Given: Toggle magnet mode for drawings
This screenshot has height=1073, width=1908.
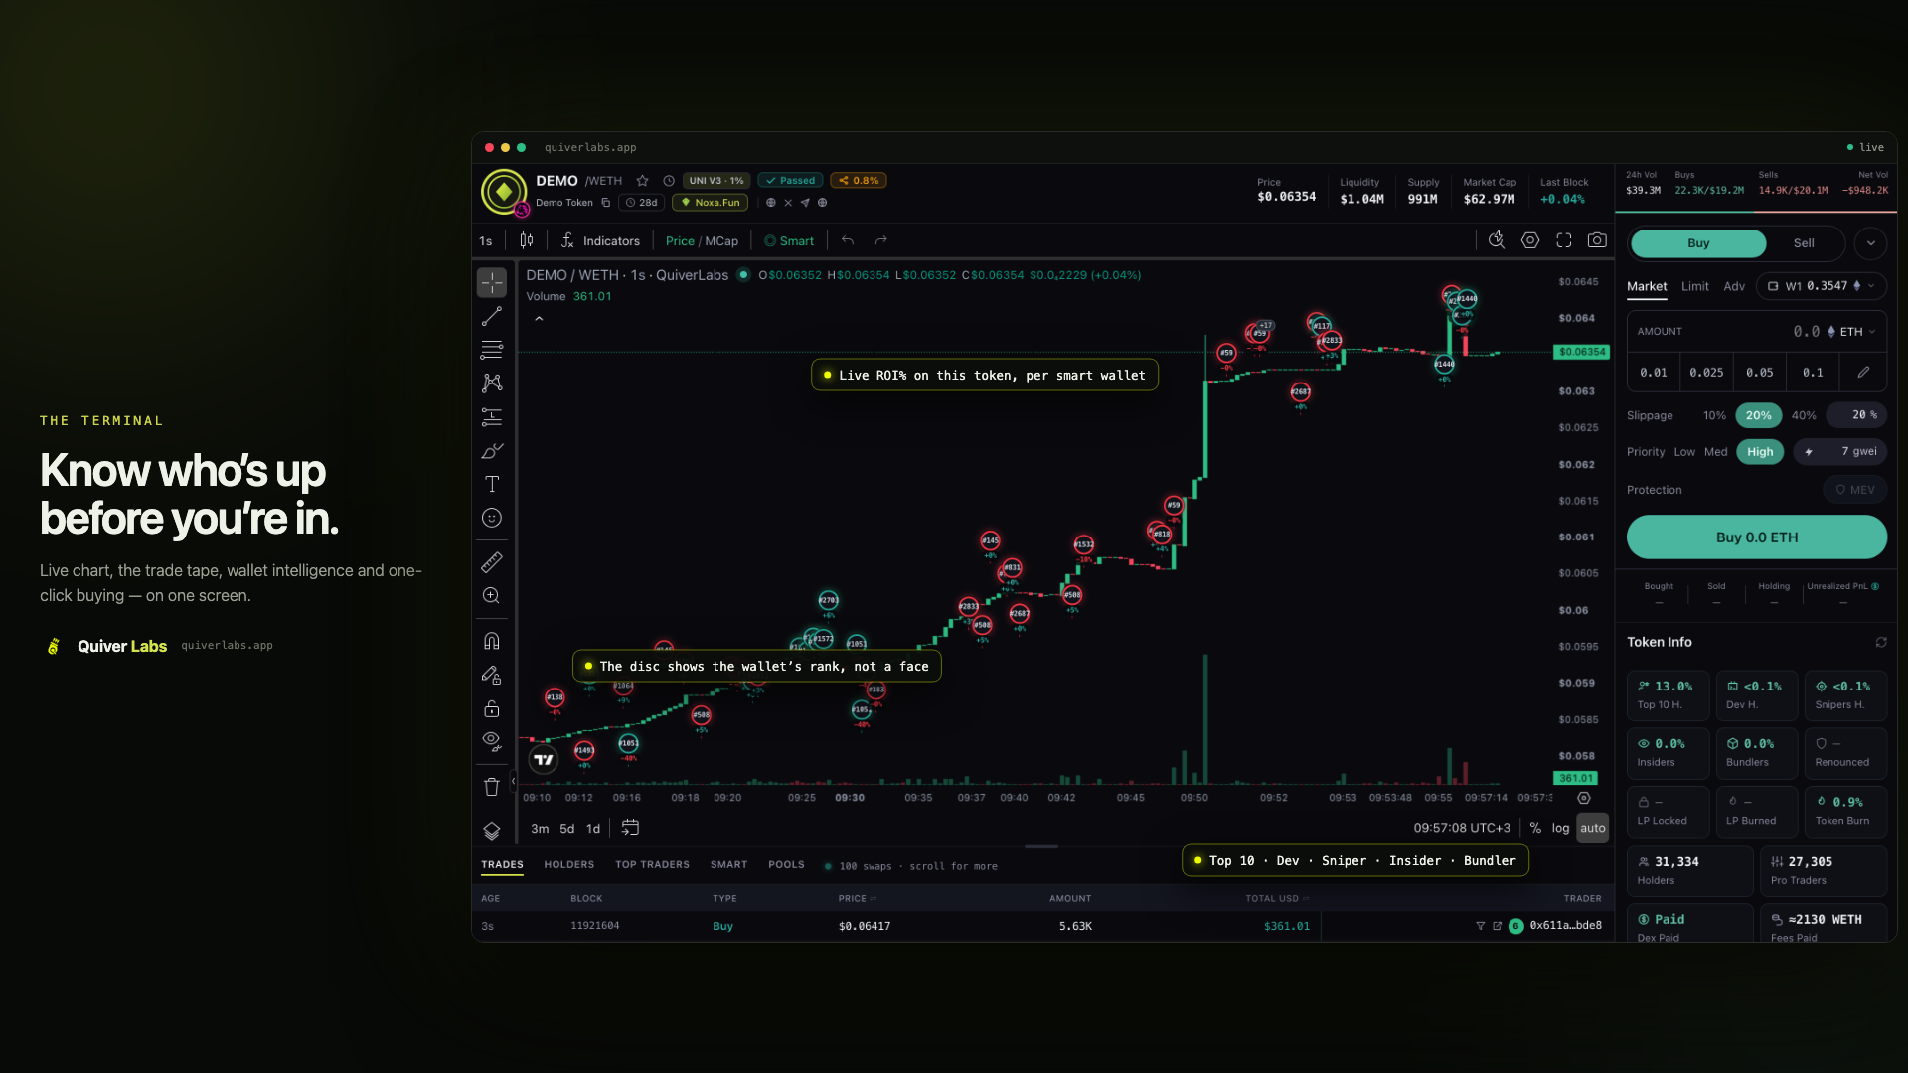Looking at the screenshot, I should click(x=492, y=641).
